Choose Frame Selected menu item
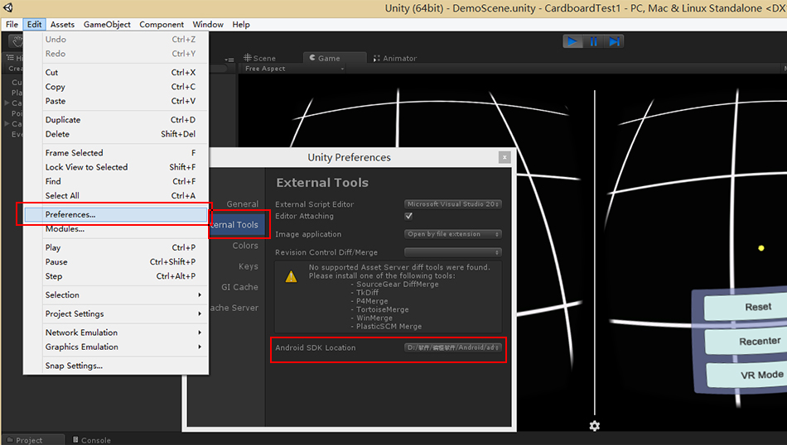Viewport: 787px width, 445px height. [116, 153]
